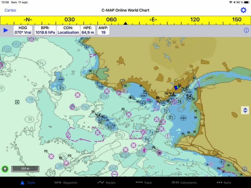This screenshot has width=251, height=188.
Task: Tap the BPR 1018.6 hPa field
Action: click(x=45, y=30)
